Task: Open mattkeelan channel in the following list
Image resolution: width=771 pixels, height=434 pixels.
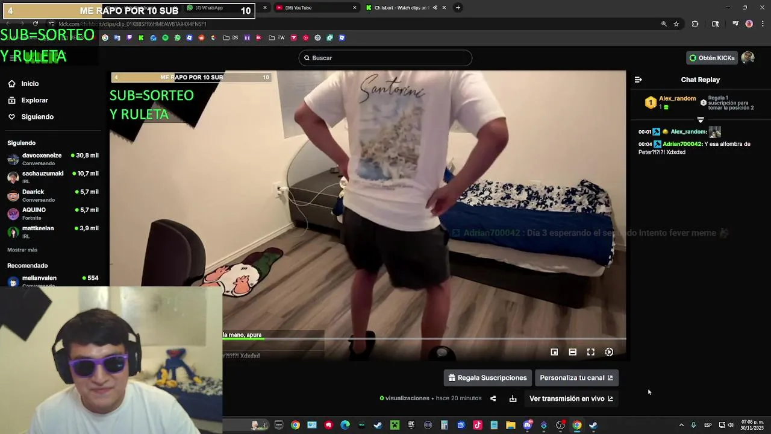Action: tap(53, 232)
